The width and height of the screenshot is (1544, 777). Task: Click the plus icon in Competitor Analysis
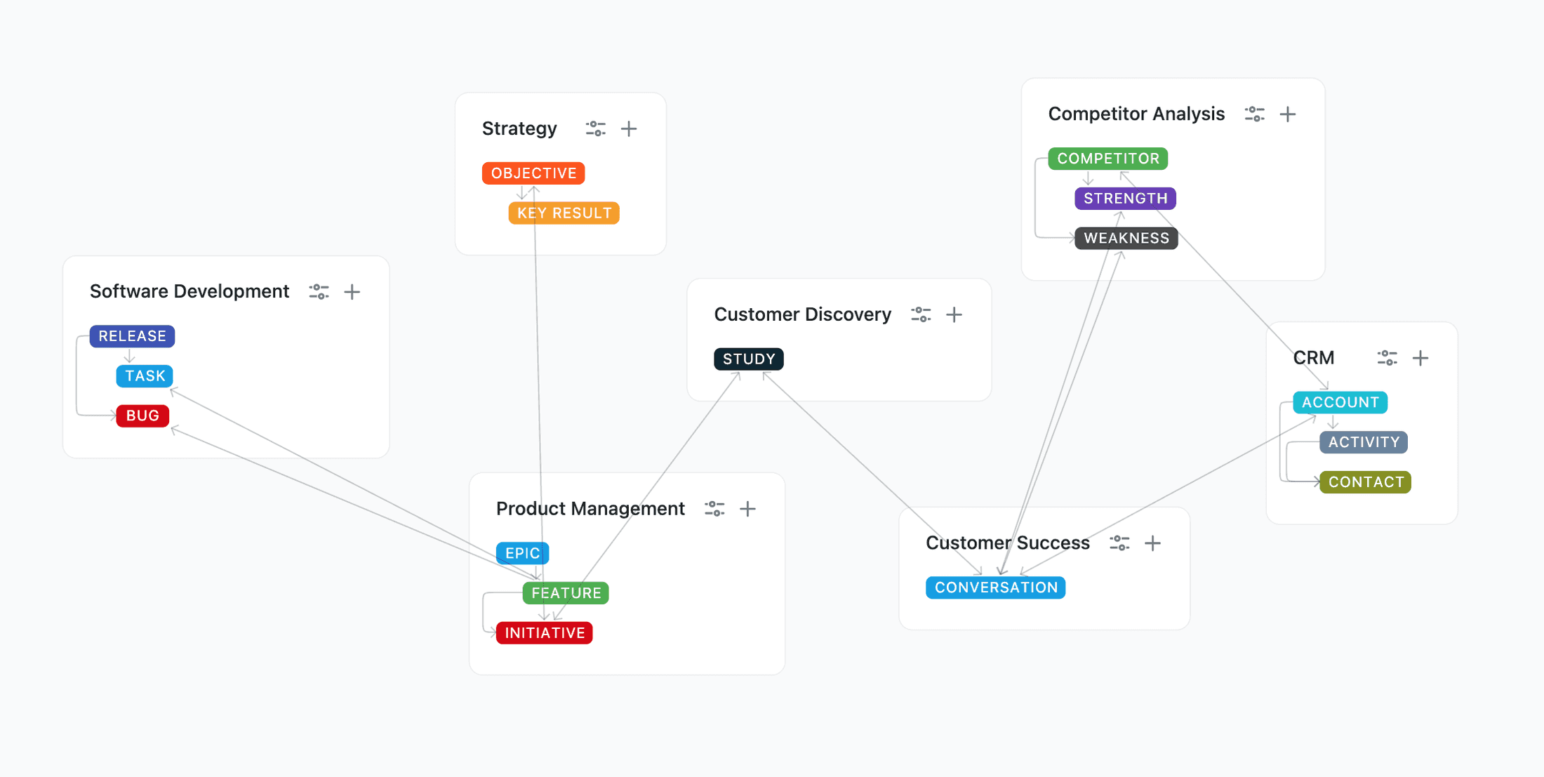pyautogui.click(x=1288, y=114)
